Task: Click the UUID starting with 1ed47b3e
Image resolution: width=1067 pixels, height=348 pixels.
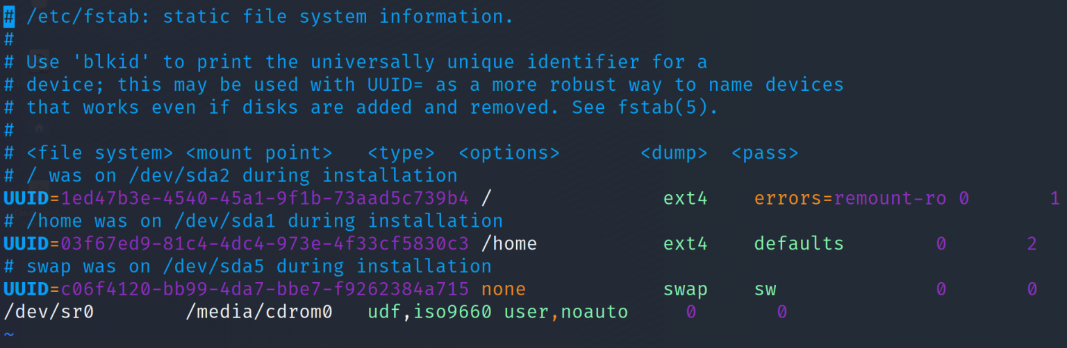Action: click(265, 198)
